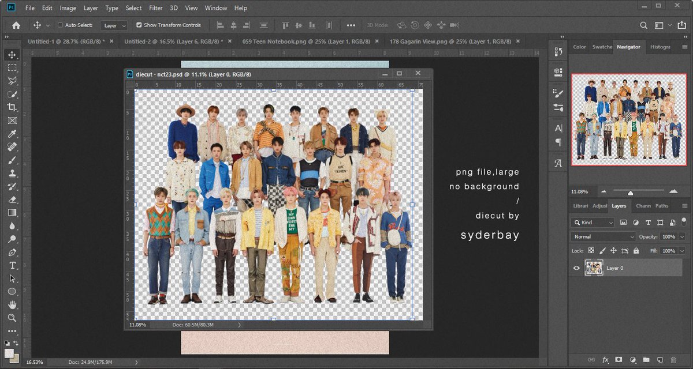Open the Auto-Select Layer dropdown
This screenshot has height=369, width=693.
(114, 25)
